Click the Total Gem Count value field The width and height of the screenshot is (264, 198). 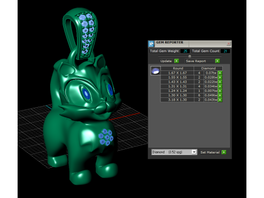pos(226,51)
